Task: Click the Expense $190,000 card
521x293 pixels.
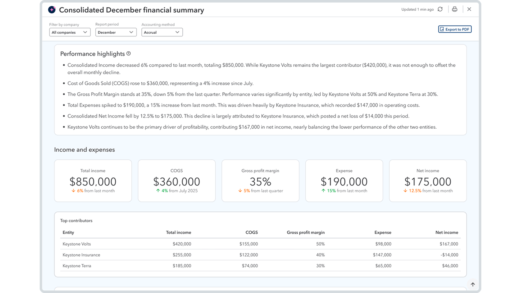Action: (344, 181)
